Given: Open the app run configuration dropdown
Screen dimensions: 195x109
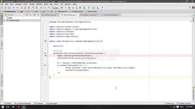Looking at the screenshot, I should tap(56, 8).
